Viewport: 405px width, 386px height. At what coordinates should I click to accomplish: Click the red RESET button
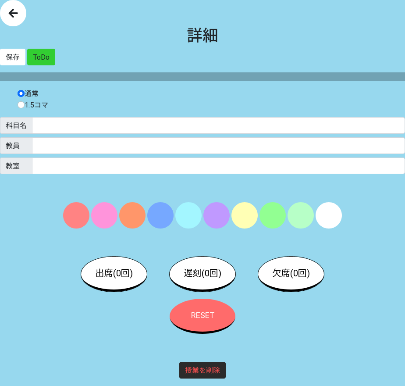202,316
